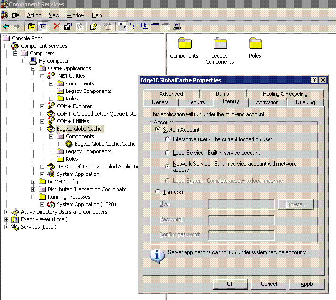Open the Action menu
The height and width of the screenshot is (300, 336).
click(34, 15)
